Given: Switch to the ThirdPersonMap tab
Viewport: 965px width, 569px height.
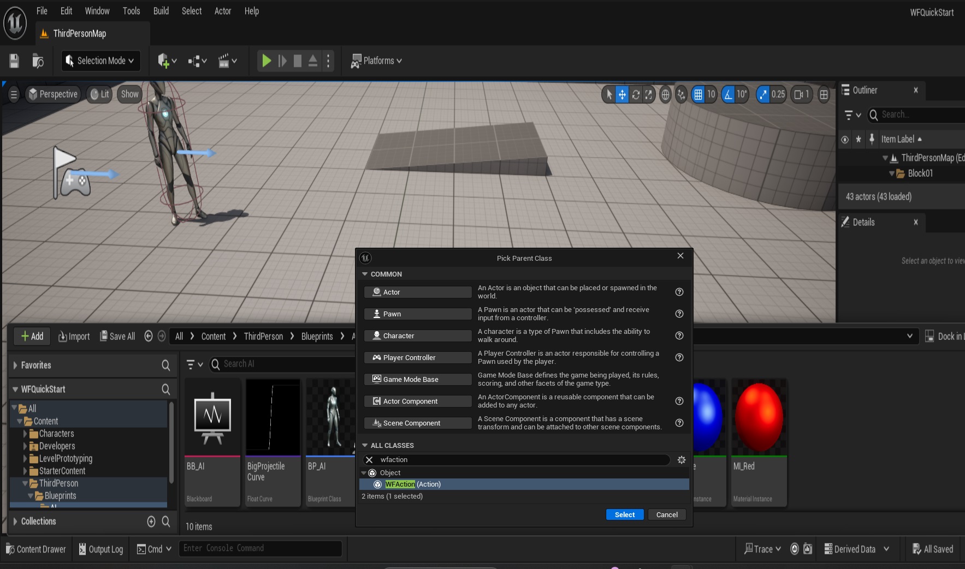Looking at the screenshot, I should 79,33.
